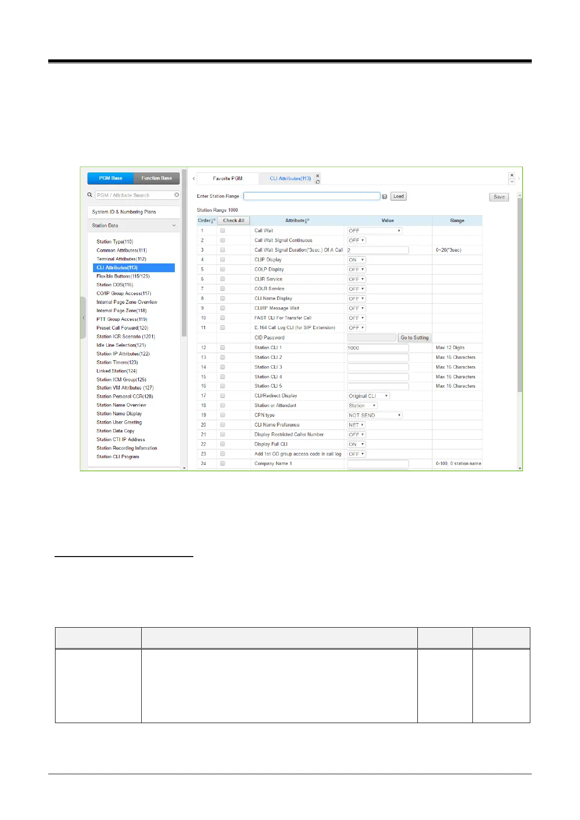
Task: Open the CPN type NOT SEND dropdown
Action: pyautogui.click(x=374, y=415)
